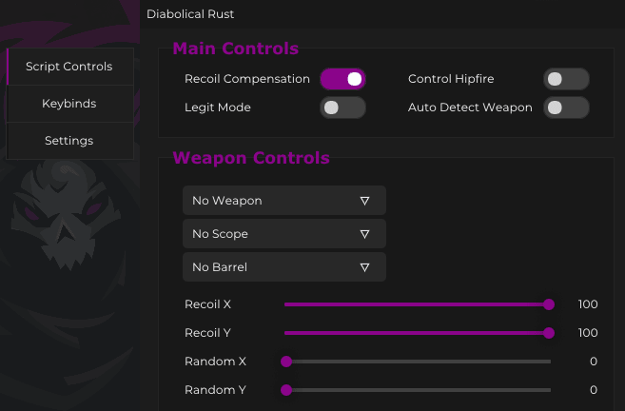Click the Recoil Y slider handle
Image resolution: width=625 pixels, height=411 pixels.
[549, 333]
